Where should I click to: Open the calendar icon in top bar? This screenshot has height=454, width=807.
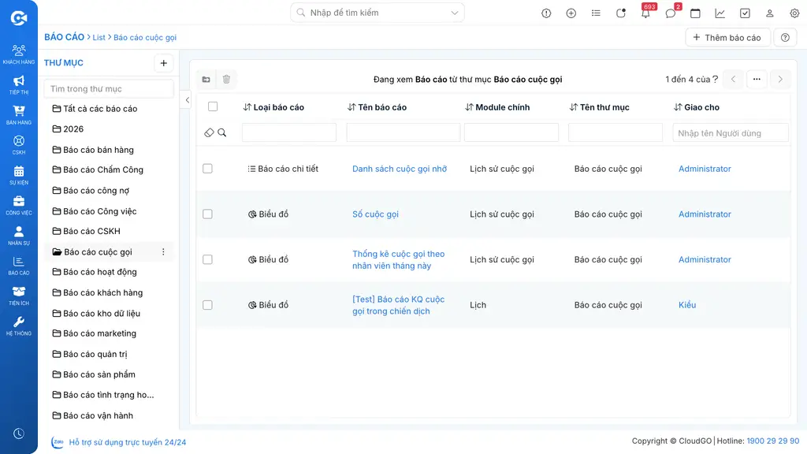tap(695, 13)
